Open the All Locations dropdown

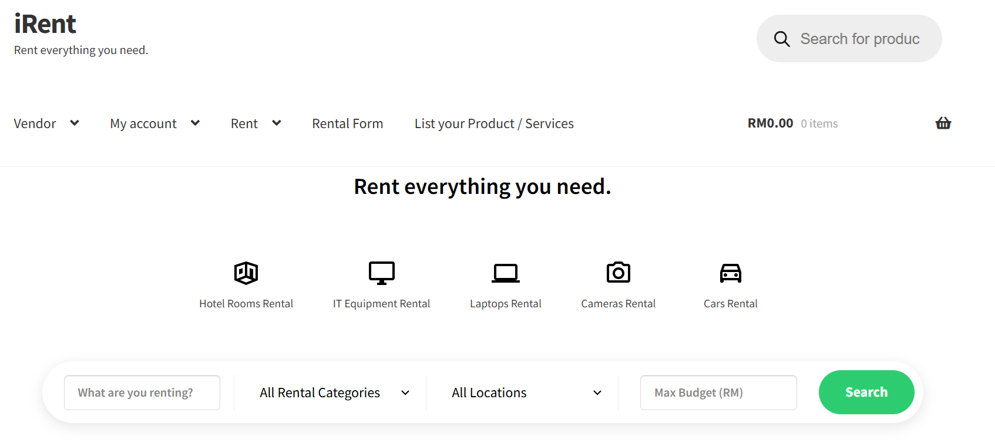[x=526, y=393]
